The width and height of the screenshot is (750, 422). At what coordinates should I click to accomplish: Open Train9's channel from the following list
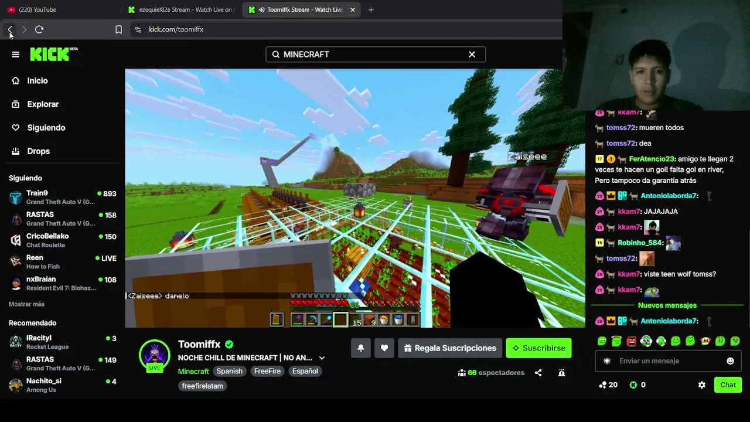tap(62, 197)
